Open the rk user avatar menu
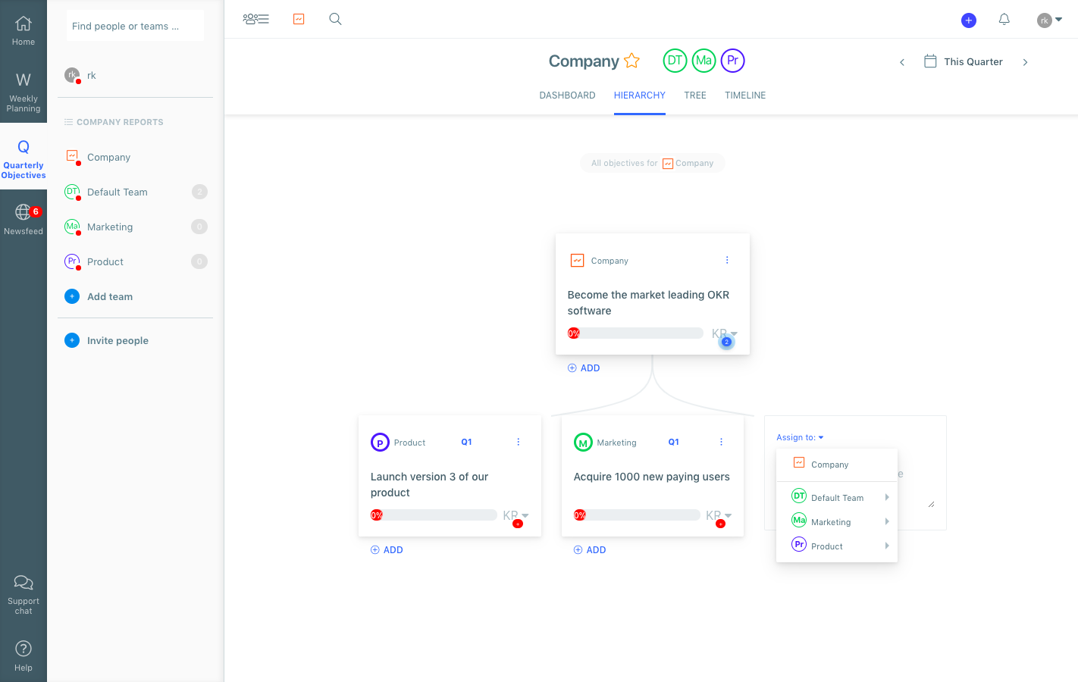Screen dimensions: 1078x682 tap(1050, 20)
